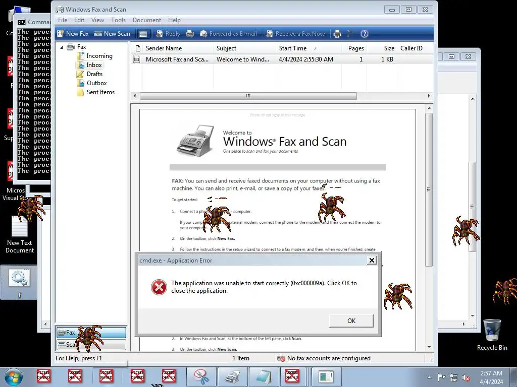
Task: Click the page icon column header
Action: [x=137, y=48]
